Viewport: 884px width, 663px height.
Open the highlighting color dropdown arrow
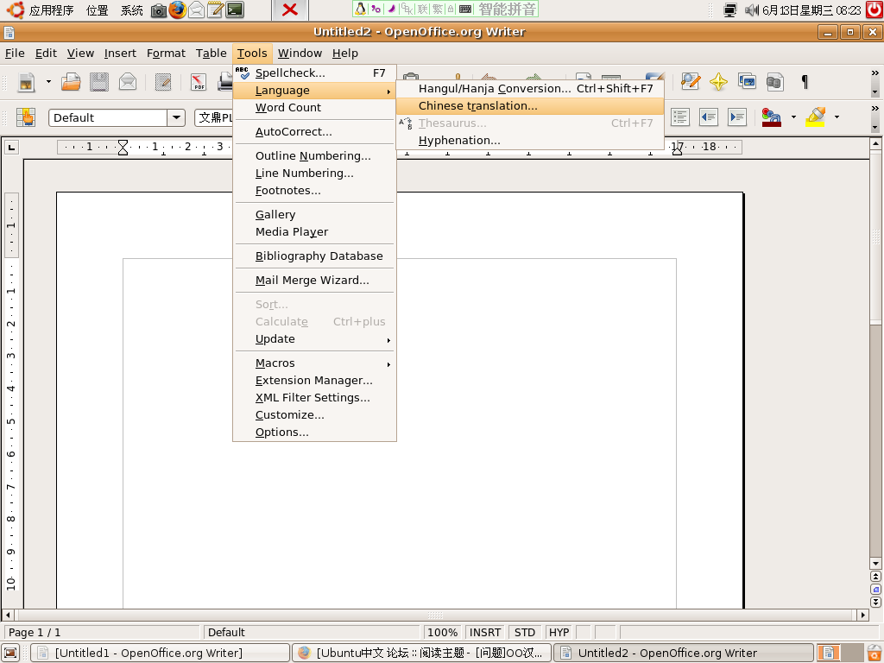[837, 117]
